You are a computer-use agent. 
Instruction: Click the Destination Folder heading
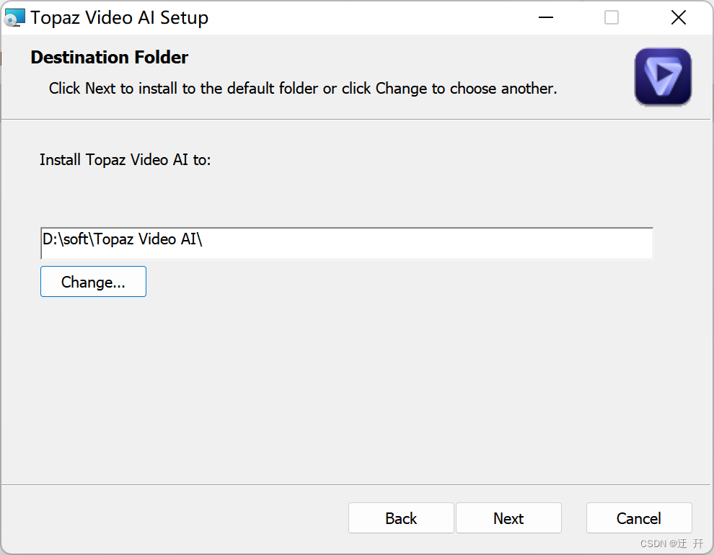pos(110,58)
